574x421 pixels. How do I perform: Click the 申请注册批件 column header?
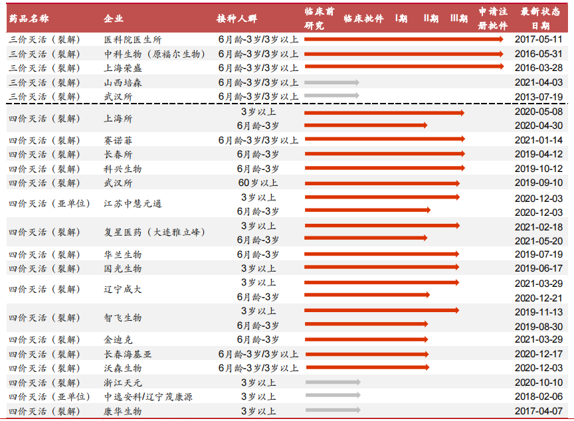(x=493, y=19)
